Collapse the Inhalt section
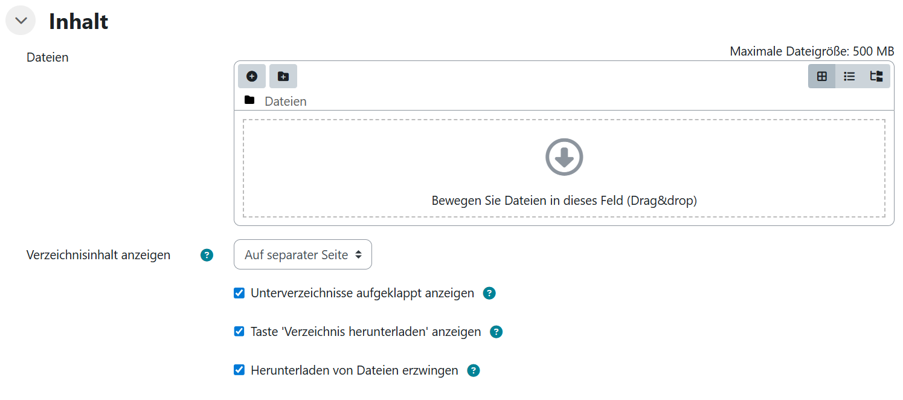 click(x=21, y=21)
